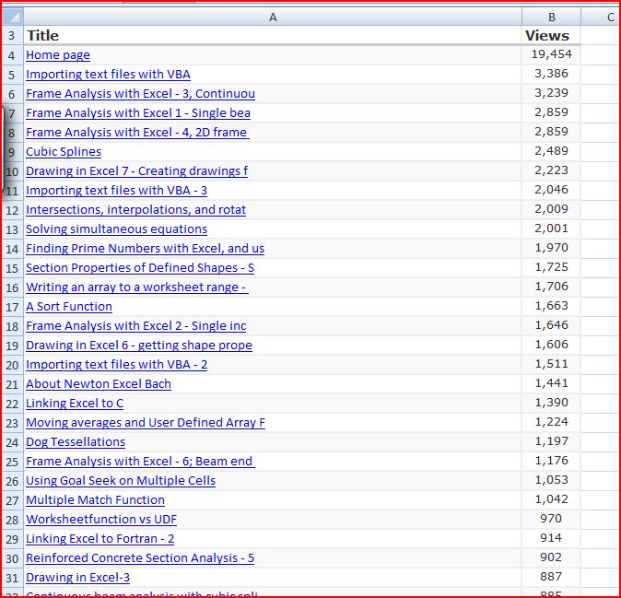Image resolution: width=621 pixels, height=598 pixels.
Task: Open Worksheetfunction vs UDF link
Action: pyautogui.click(x=100, y=520)
